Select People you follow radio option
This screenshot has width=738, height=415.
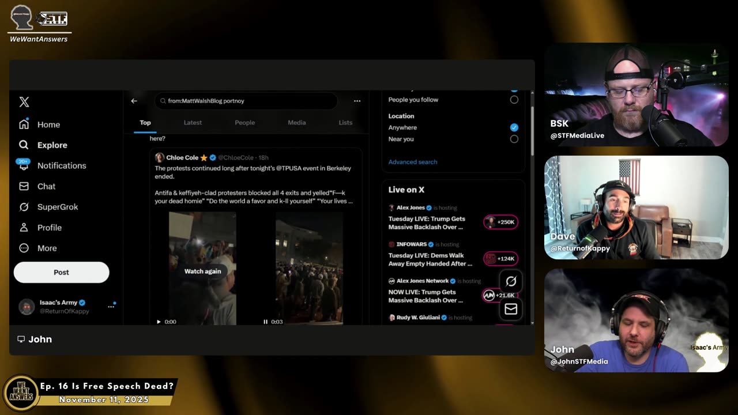click(514, 100)
